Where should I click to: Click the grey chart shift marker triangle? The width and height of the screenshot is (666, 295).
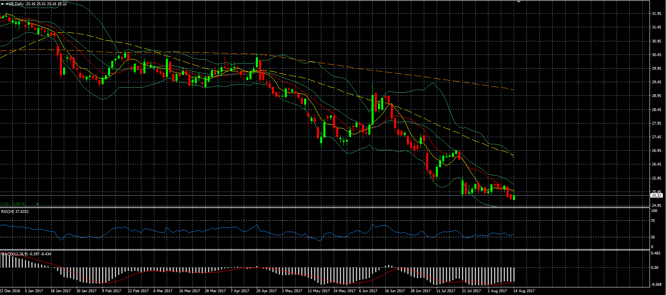pos(519,2)
